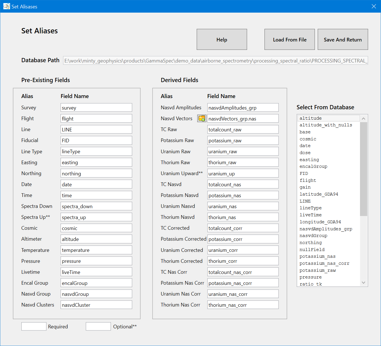Image resolution: width=381 pixels, height=346 pixels.
Task: Choose potassium_raw from database list
Action: 317,270
